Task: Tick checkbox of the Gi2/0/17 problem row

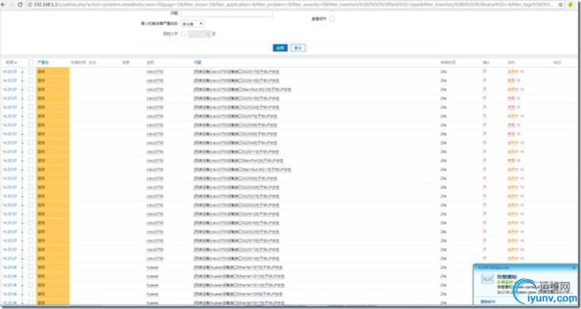Action: coord(31,71)
